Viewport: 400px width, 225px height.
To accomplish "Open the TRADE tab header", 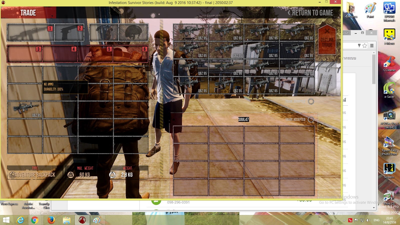I will click(28, 13).
